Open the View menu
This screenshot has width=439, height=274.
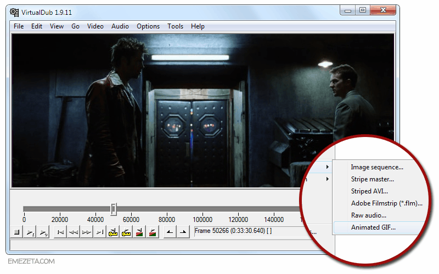click(x=57, y=26)
